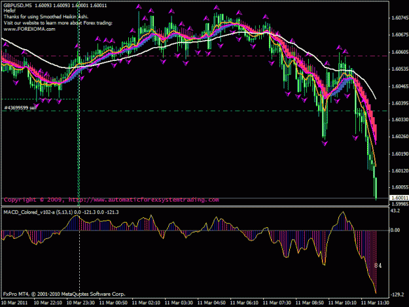Click the highlighted current price box 1.60011
The width and height of the screenshot is (409, 307).
[399, 198]
